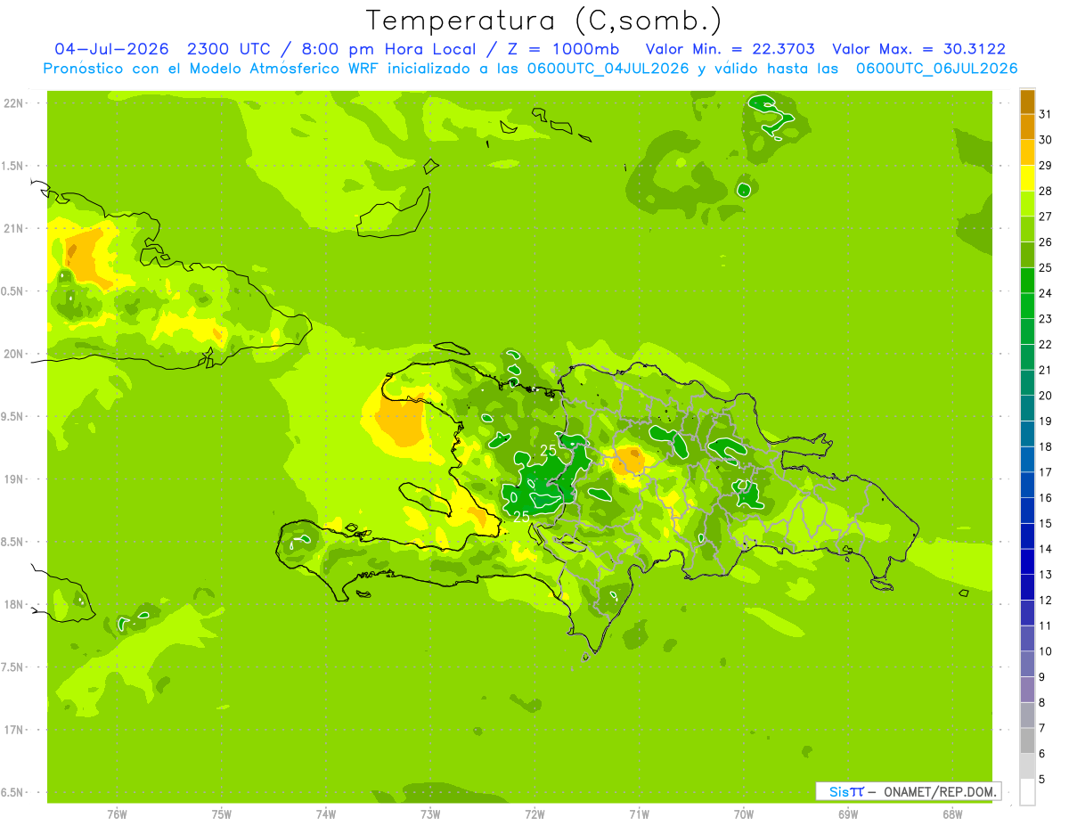The height and width of the screenshot is (826, 1069).
Task: Click the "73W" longitude label
Action: (430, 814)
